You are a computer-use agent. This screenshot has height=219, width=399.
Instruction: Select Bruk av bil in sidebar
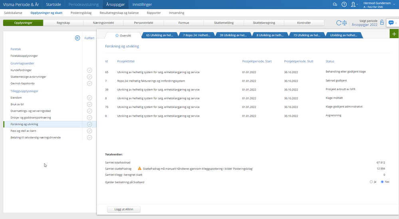coord(17,104)
